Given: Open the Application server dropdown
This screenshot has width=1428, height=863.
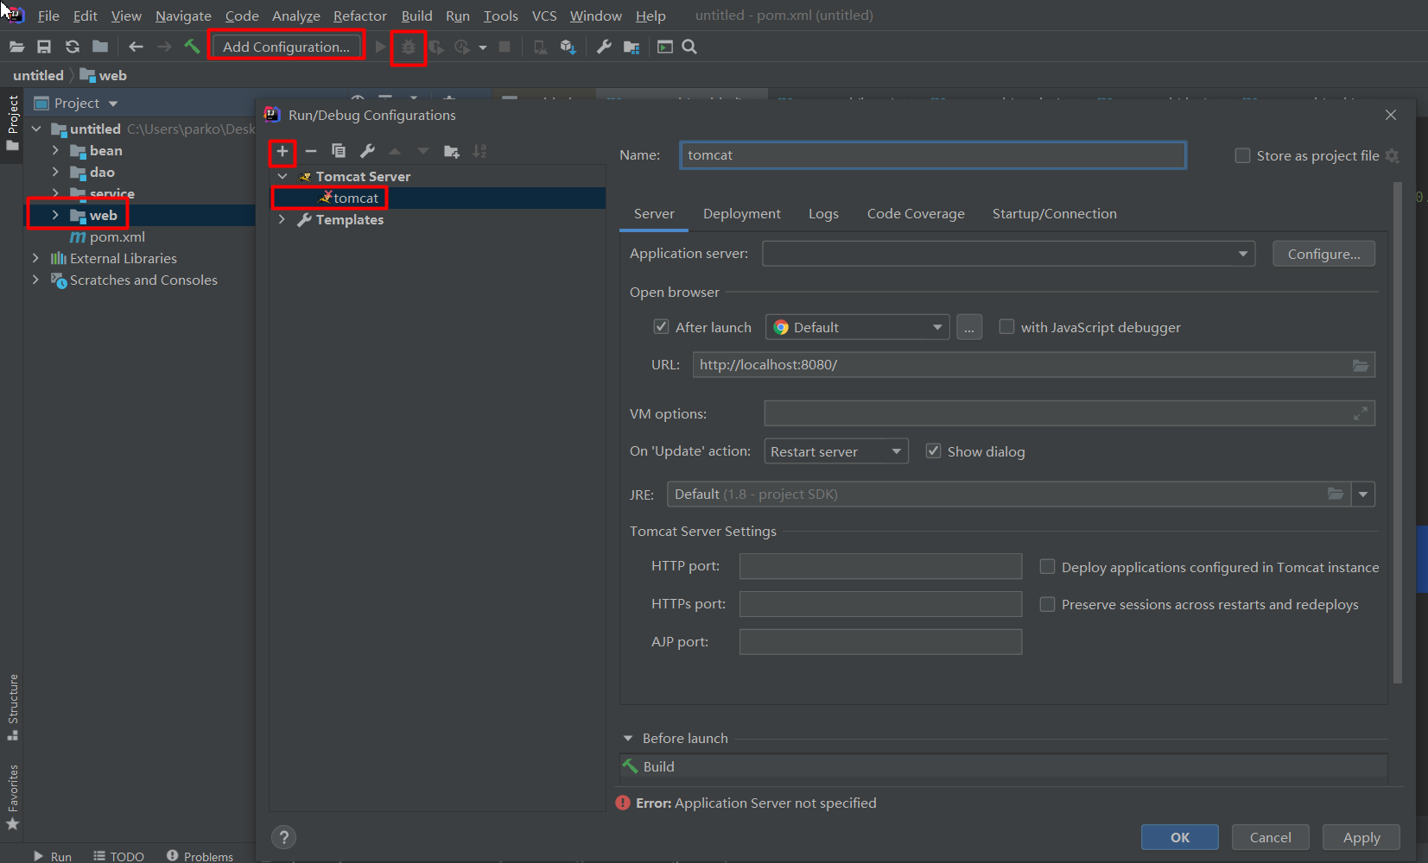Looking at the screenshot, I should pos(1008,254).
